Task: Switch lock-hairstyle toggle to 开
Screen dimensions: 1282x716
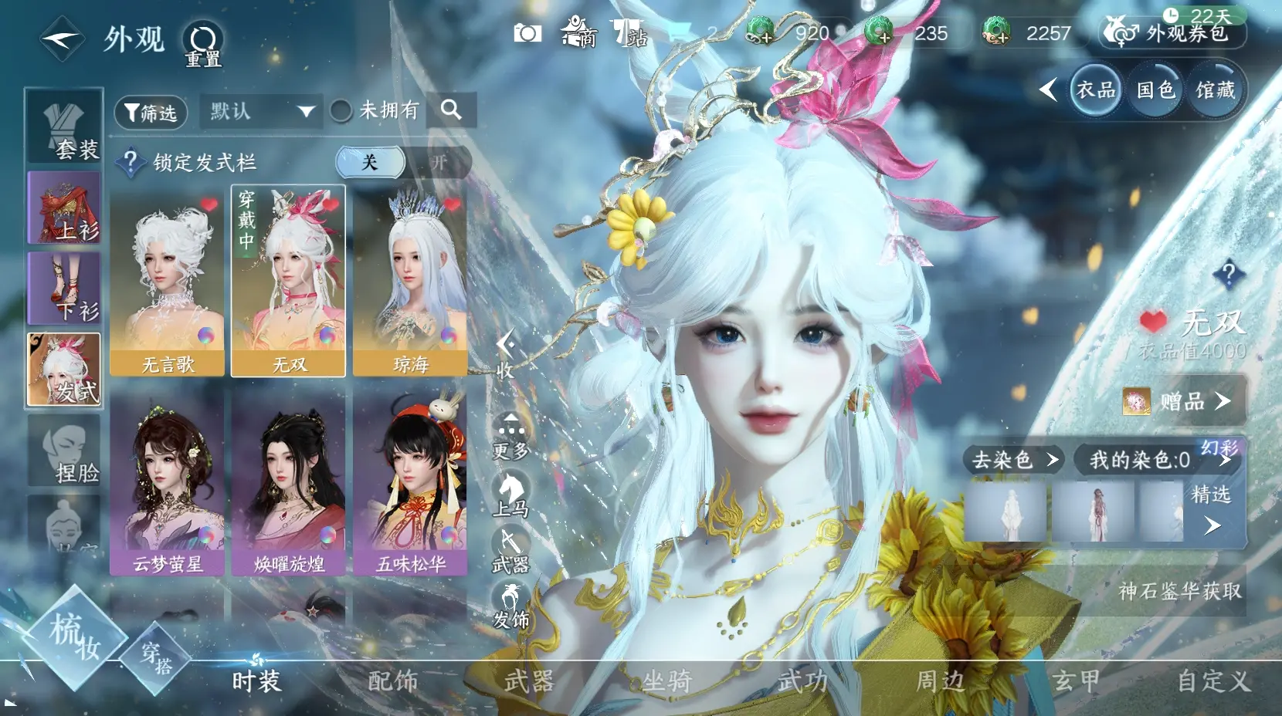Action: pos(439,162)
